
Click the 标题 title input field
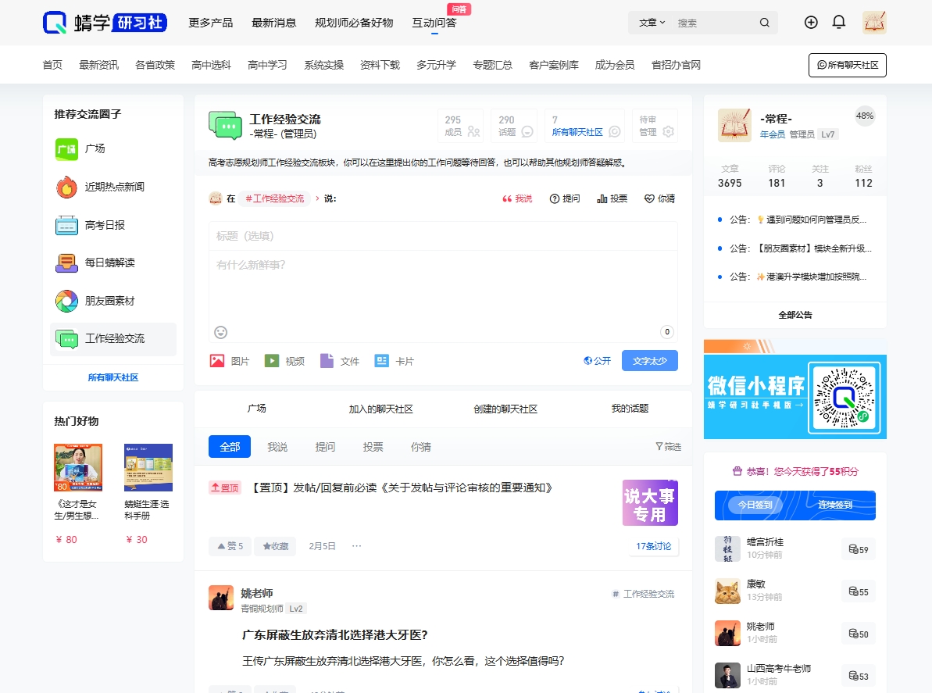tap(443, 235)
